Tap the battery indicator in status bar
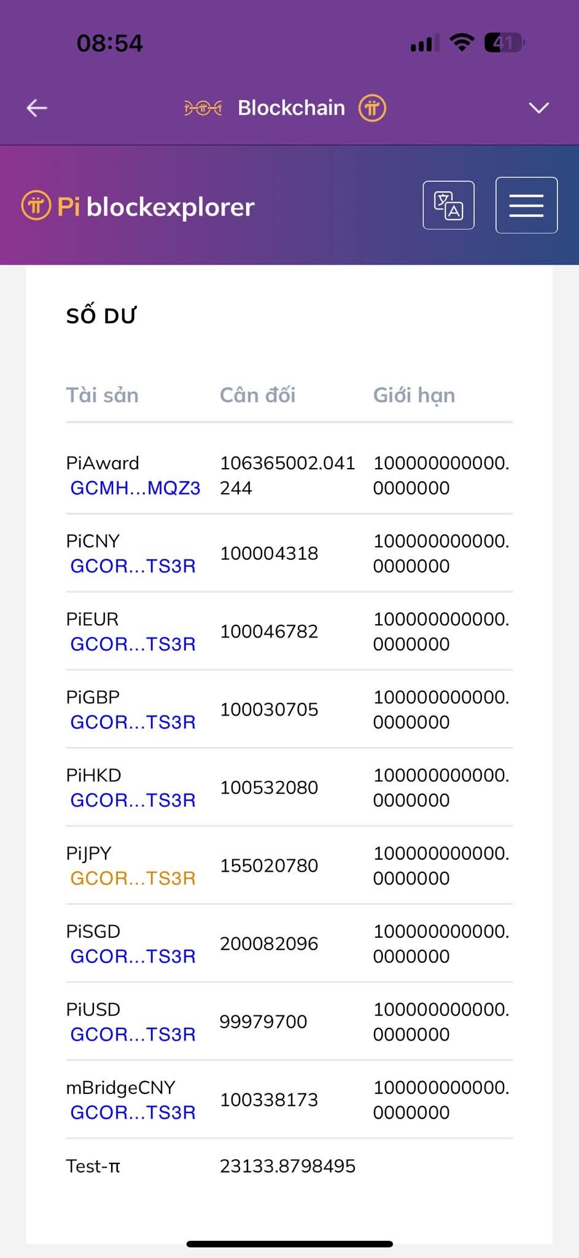Image resolution: width=579 pixels, height=1258 pixels. coord(504,43)
